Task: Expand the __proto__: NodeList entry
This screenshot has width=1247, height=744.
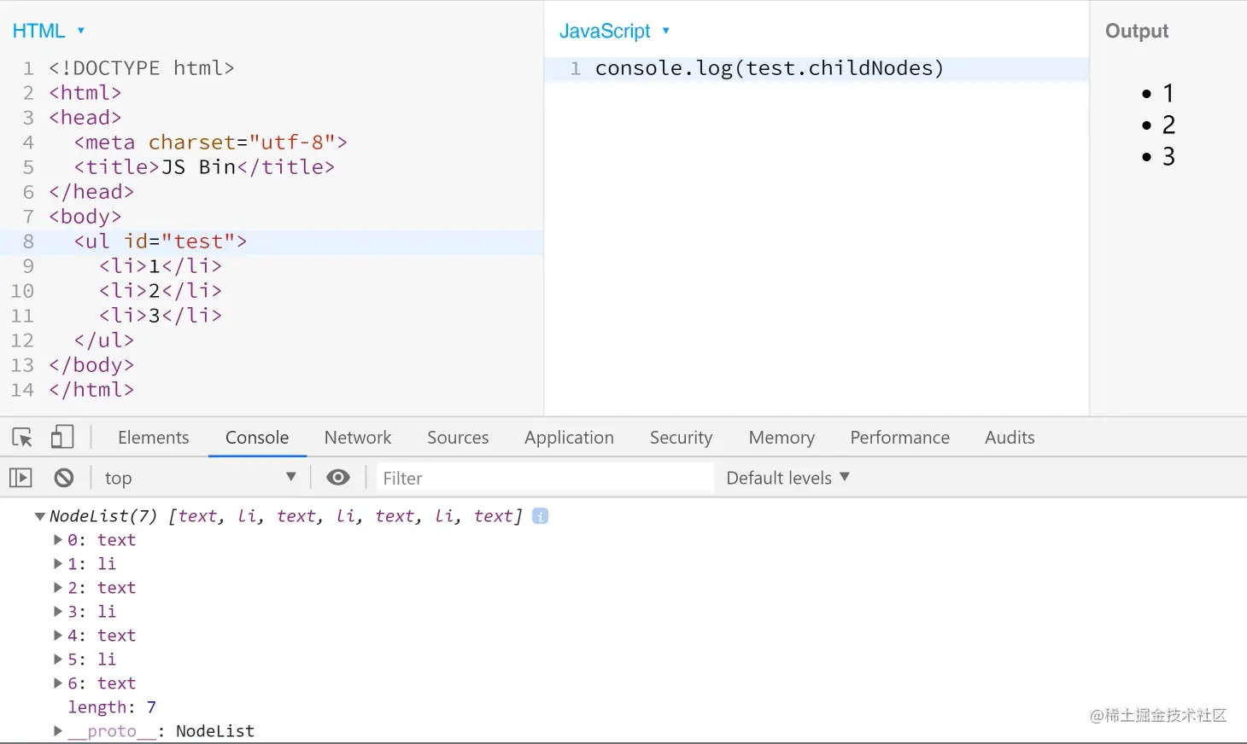Action: tap(58, 731)
